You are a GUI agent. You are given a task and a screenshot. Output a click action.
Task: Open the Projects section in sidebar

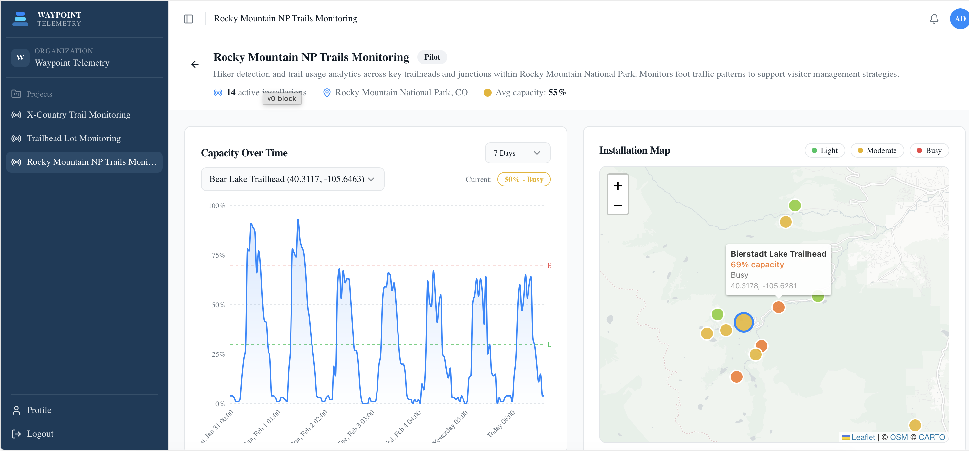pyautogui.click(x=39, y=94)
